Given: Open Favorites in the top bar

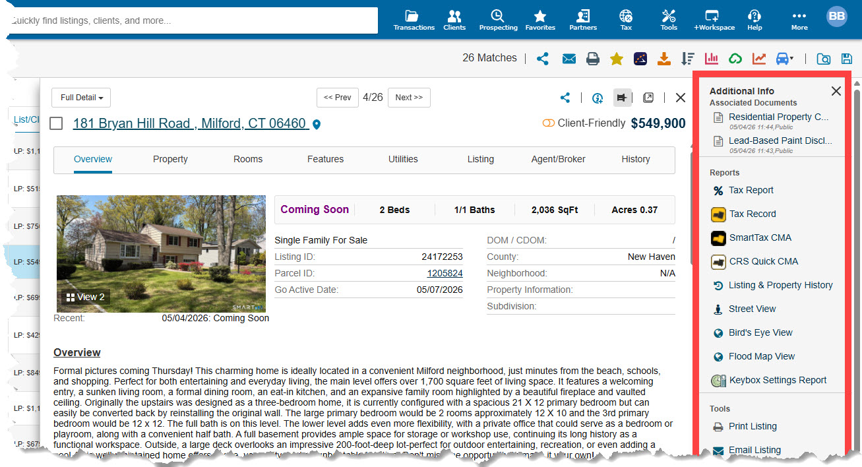Looking at the screenshot, I should (x=540, y=20).
